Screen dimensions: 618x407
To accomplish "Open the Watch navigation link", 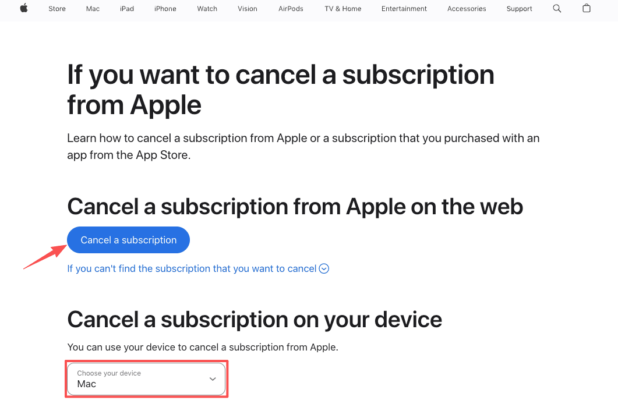I will pyautogui.click(x=207, y=8).
